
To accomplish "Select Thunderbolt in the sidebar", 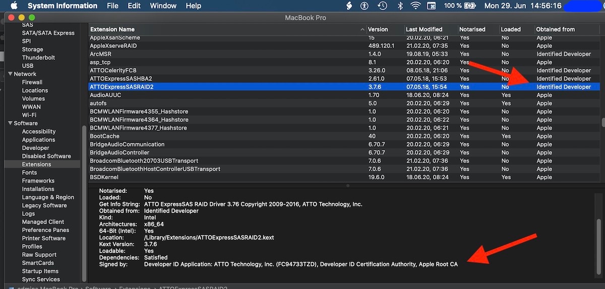I will [38, 57].
